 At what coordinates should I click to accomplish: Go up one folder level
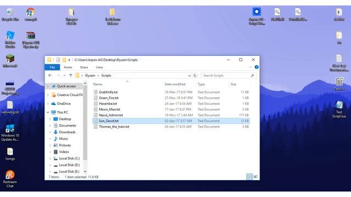click(71, 76)
